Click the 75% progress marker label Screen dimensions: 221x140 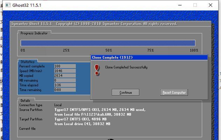[150, 50]
